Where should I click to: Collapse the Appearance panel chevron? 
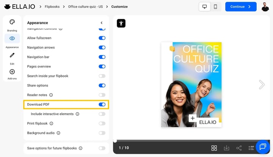tap(102, 23)
